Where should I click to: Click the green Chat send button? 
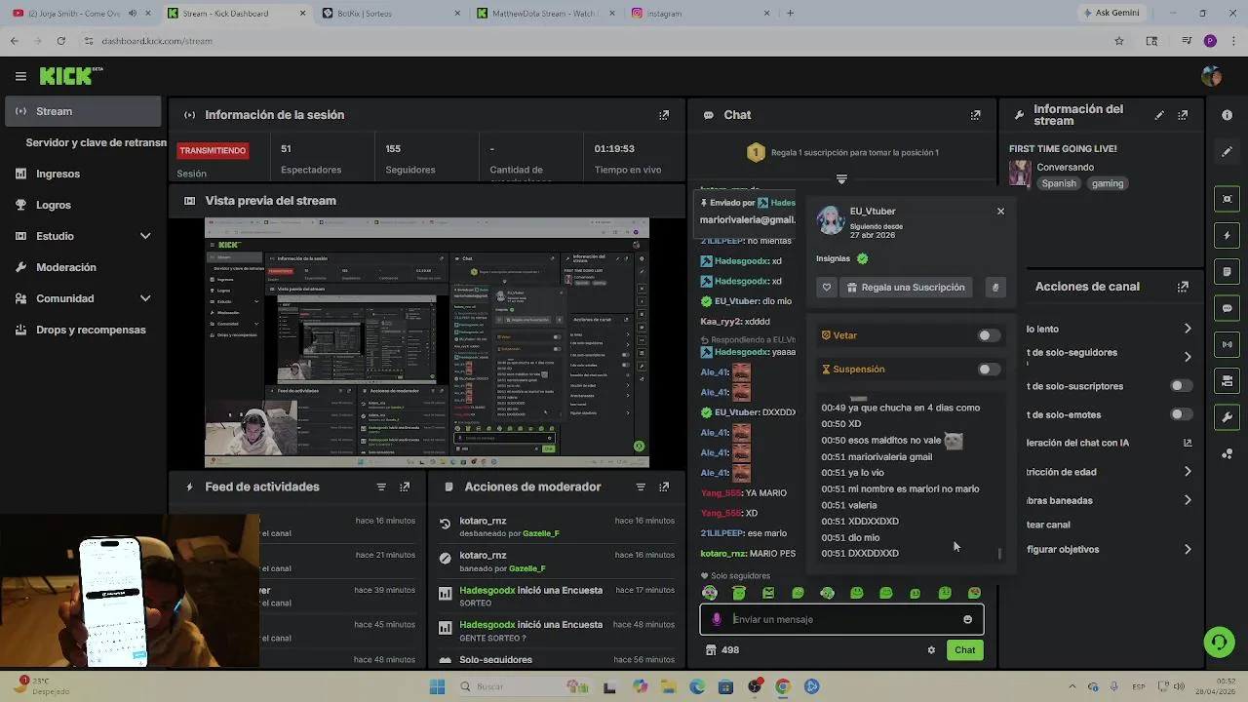pyautogui.click(x=964, y=650)
